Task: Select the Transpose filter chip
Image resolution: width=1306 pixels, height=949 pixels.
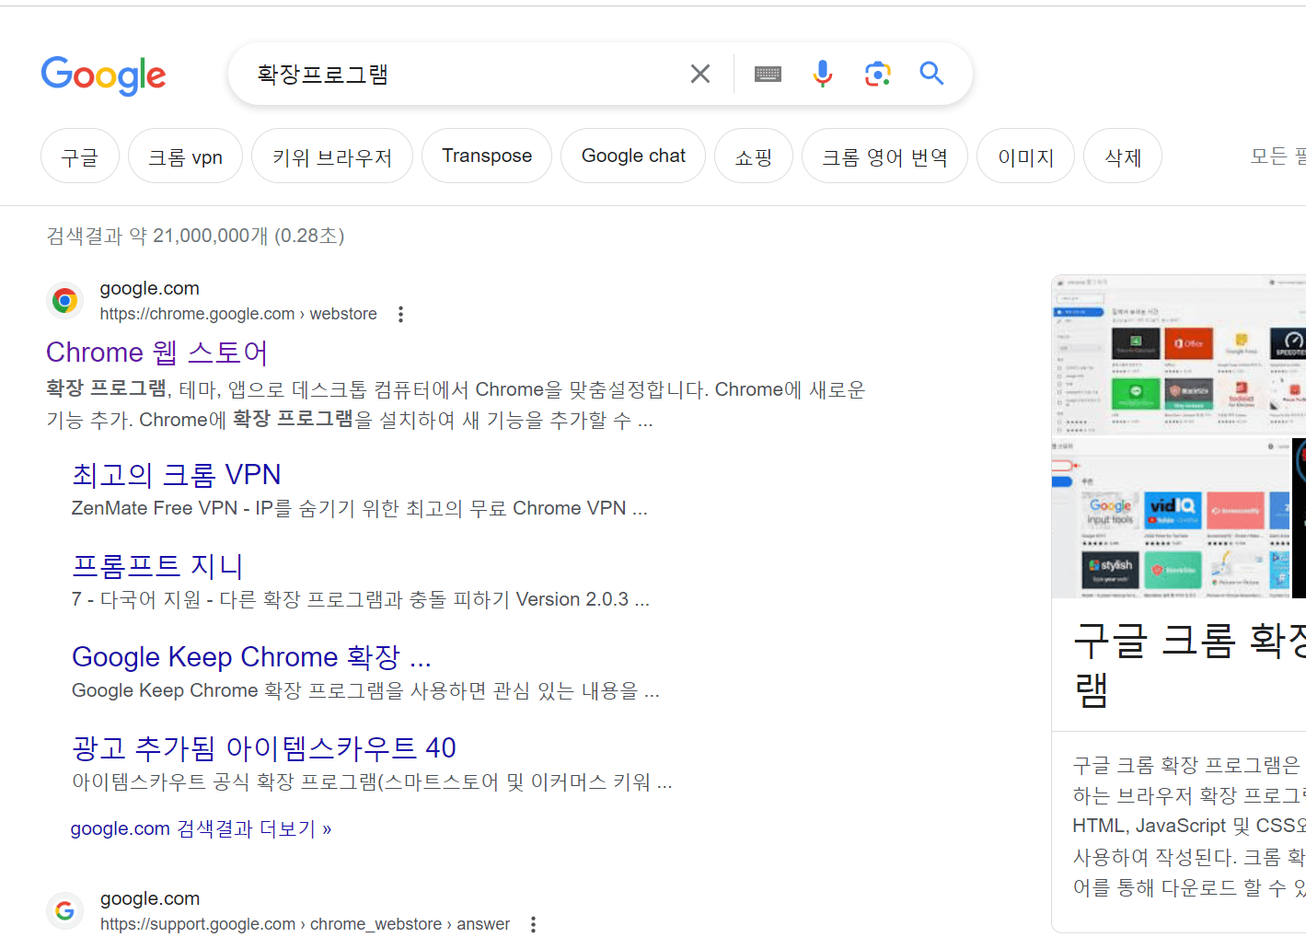Action: (487, 156)
